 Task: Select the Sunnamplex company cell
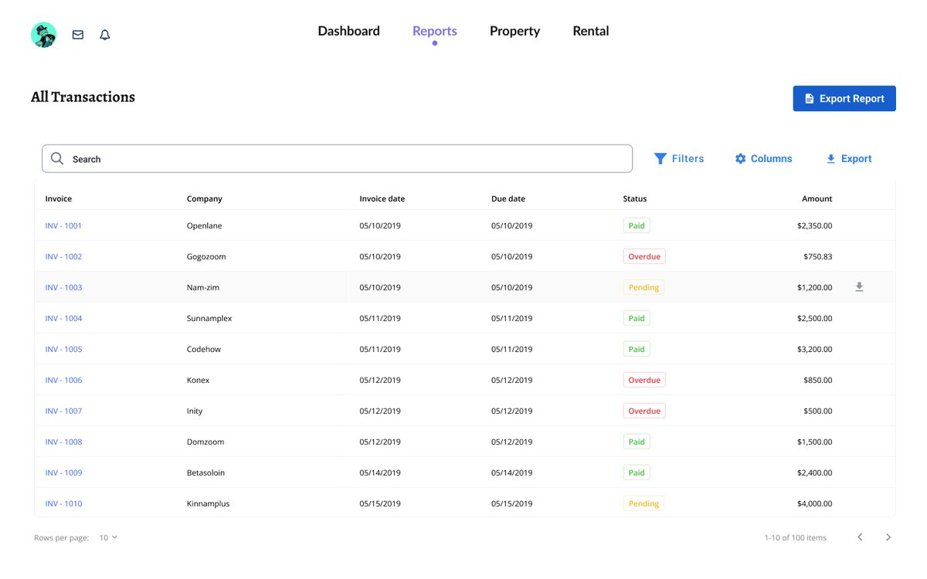(209, 318)
